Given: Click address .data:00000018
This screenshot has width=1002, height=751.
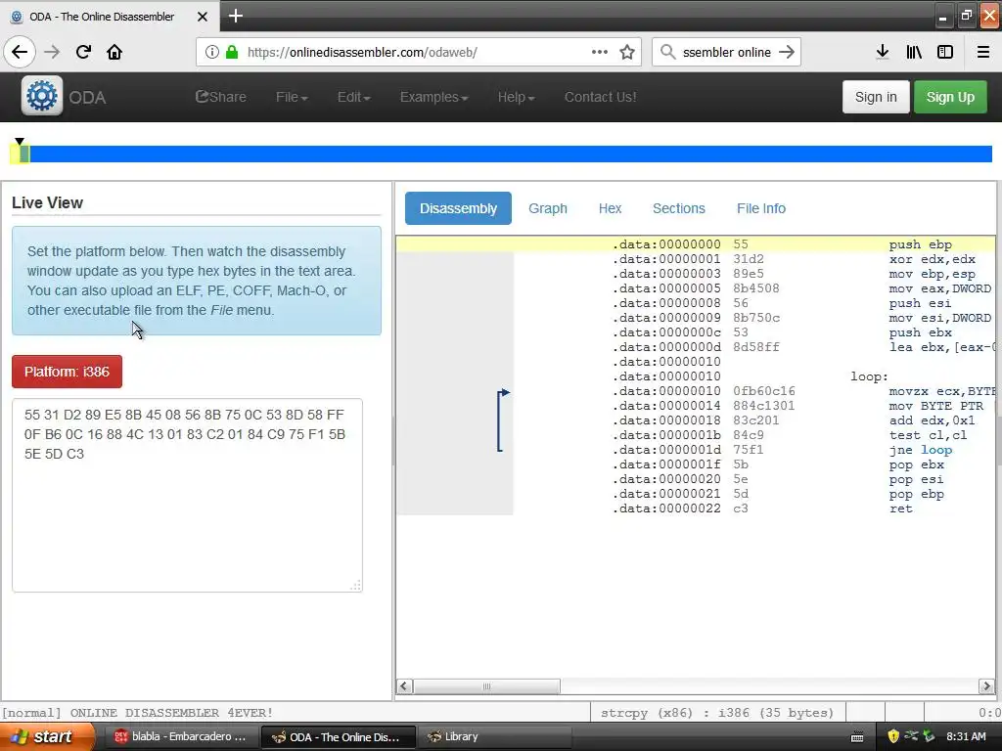Looking at the screenshot, I should click(x=666, y=420).
